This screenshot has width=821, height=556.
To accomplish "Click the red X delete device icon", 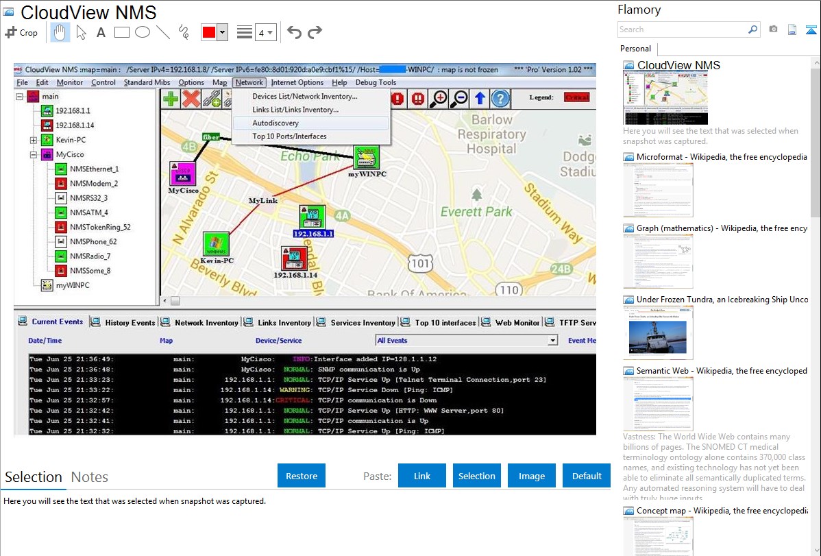I will (x=191, y=99).
